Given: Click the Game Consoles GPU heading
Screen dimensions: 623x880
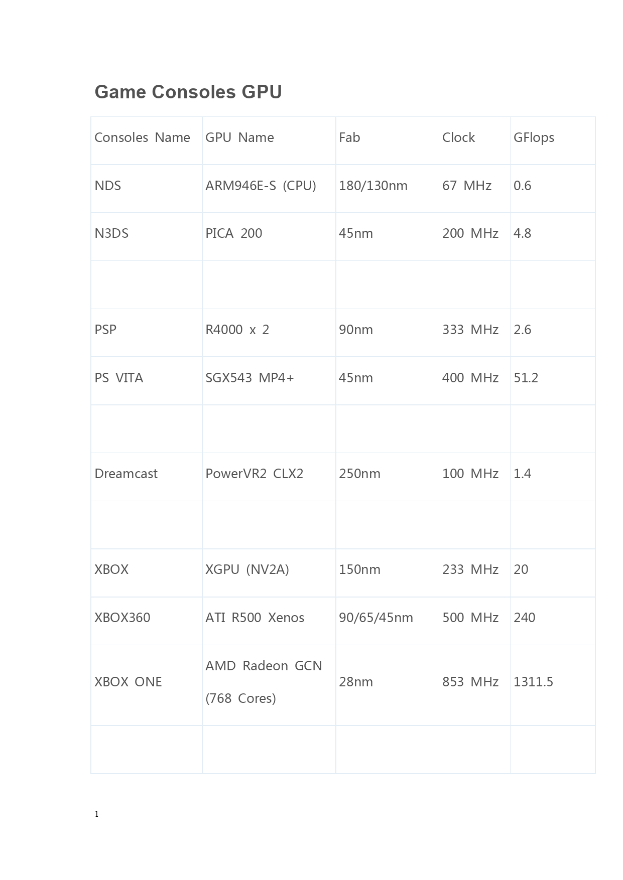Looking at the screenshot, I should [188, 92].
